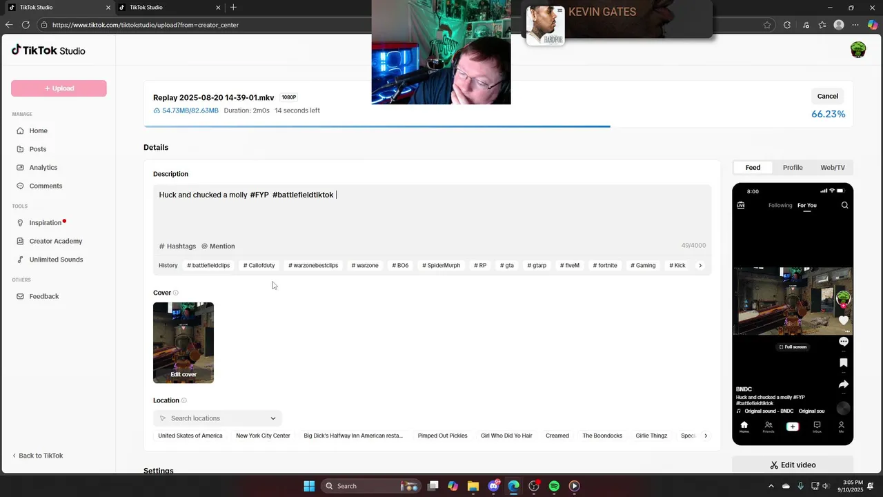Add Hashtags to the description

[177, 246]
